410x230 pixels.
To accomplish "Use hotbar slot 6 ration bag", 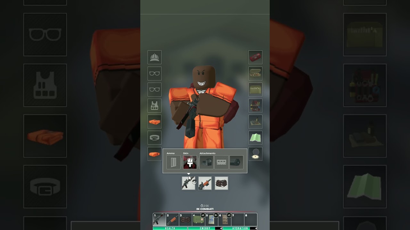I will [225, 220].
